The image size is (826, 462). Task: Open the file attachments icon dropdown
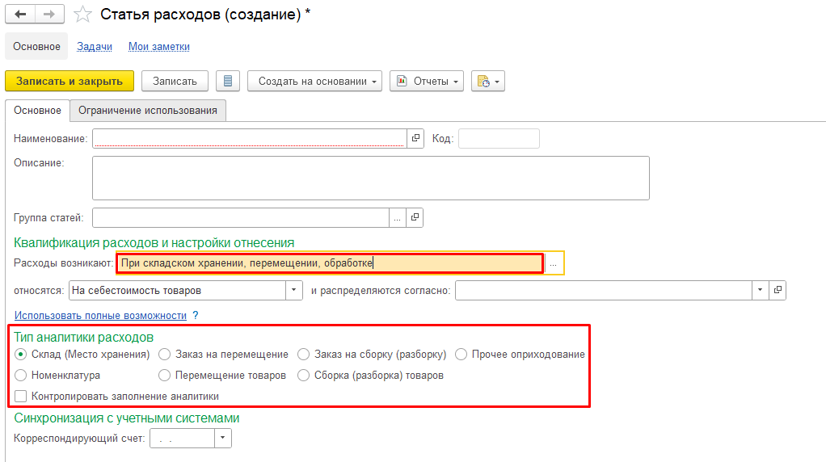(x=487, y=81)
